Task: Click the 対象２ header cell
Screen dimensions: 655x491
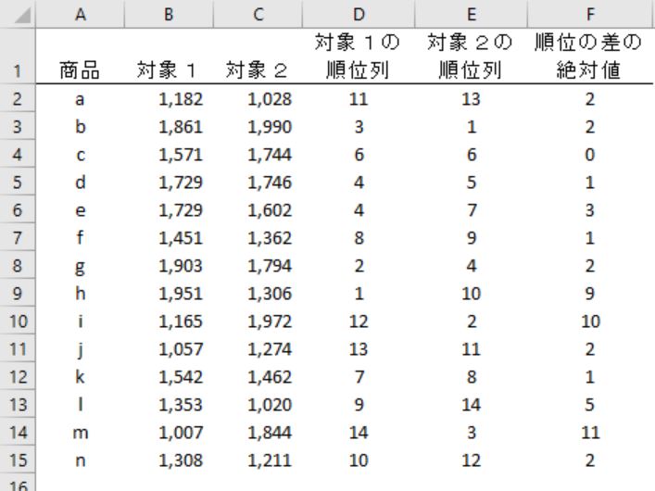Action: pyautogui.click(x=258, y=56)
